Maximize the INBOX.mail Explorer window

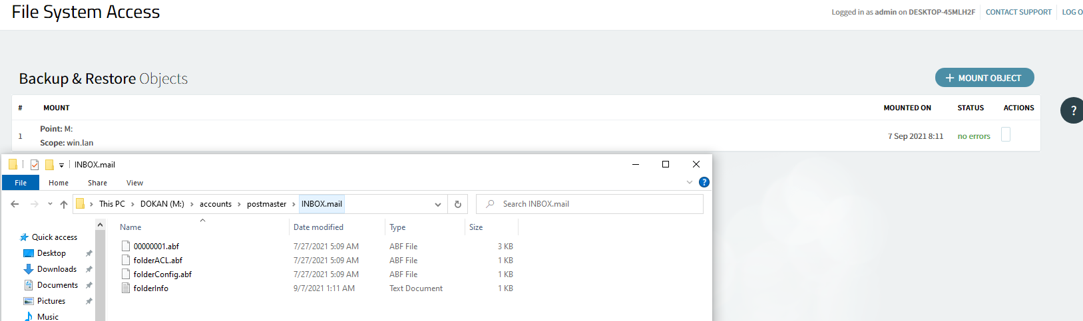665,164
